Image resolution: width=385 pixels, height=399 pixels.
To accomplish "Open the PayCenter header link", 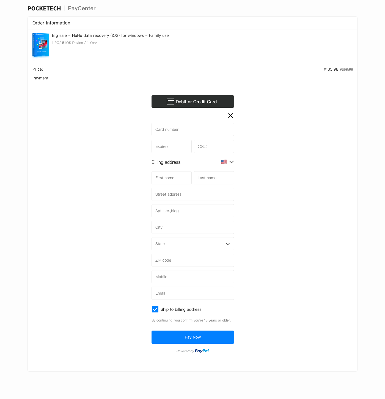I will (x=82, y=9).
